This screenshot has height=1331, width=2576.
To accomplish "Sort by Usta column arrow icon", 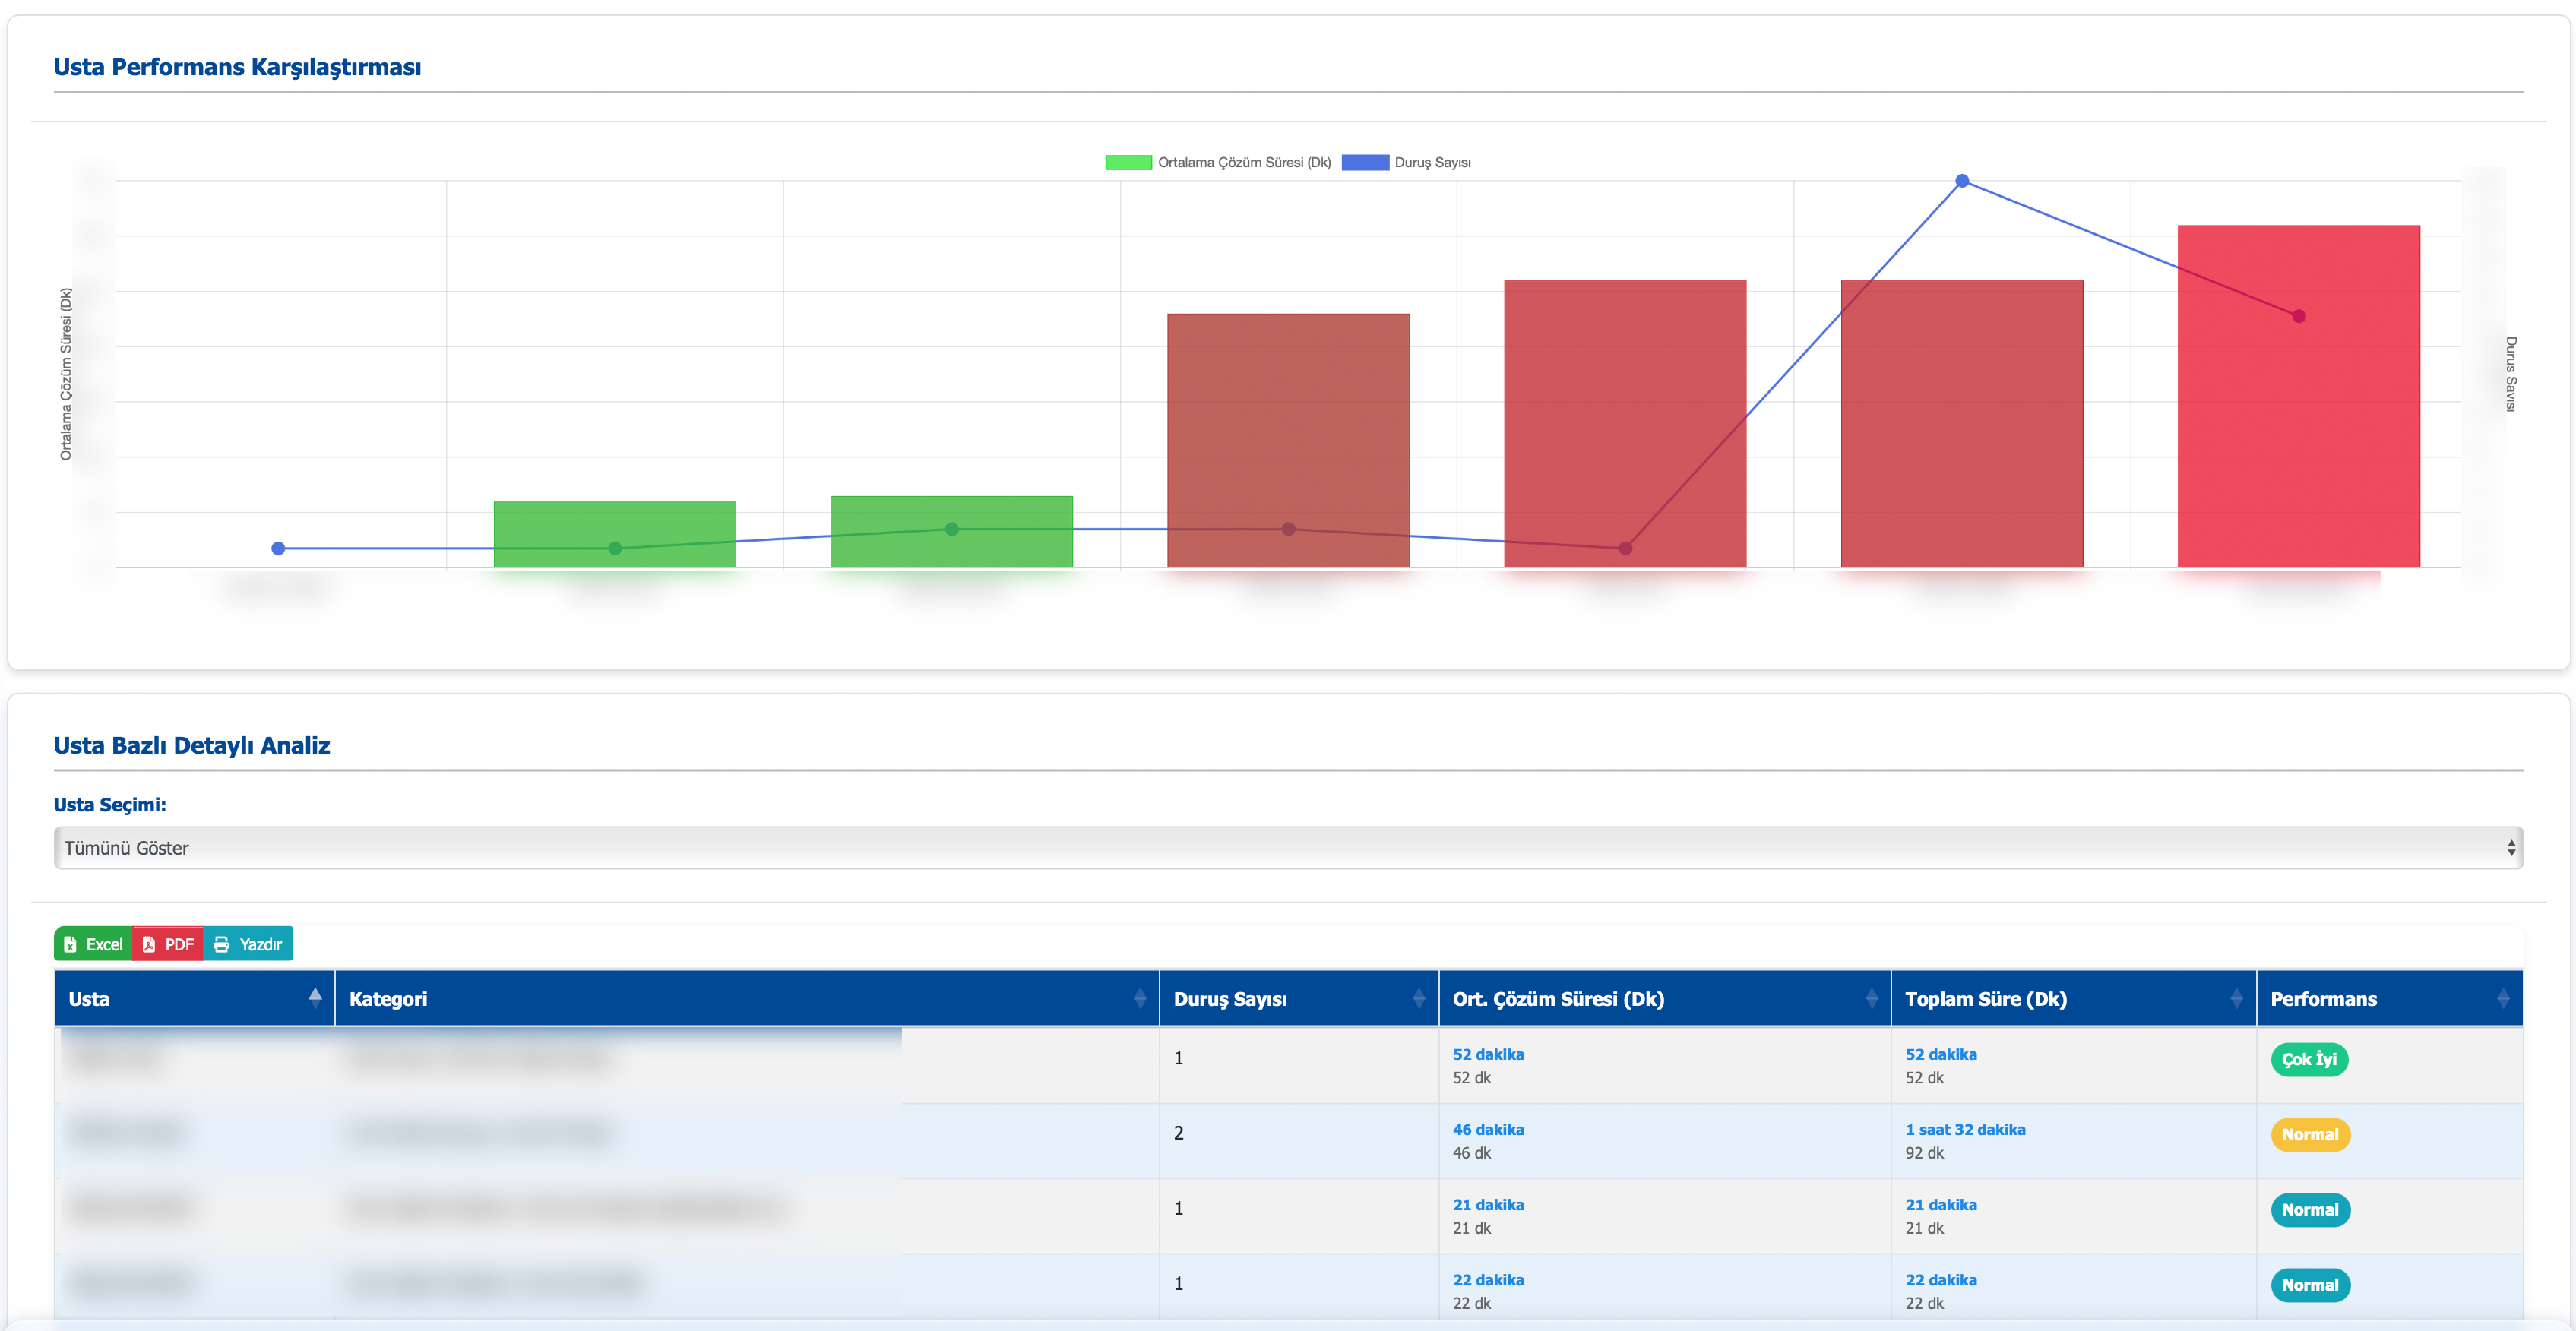I will pyautogui.click(x=315, y=997).
